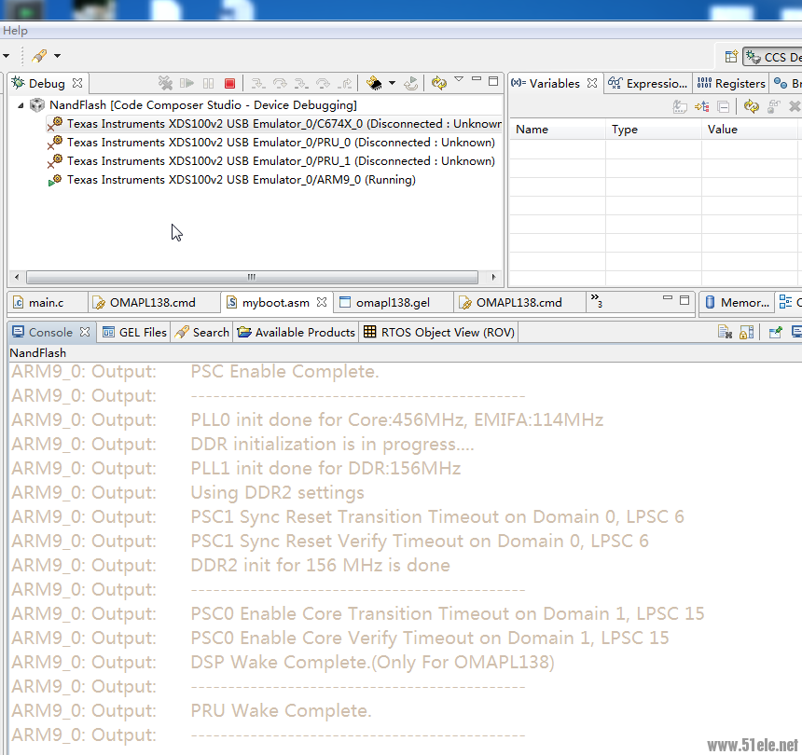Click the Debug view horizontal scrollbar
This screenshot has height=755, width=802.
point(252,278)
